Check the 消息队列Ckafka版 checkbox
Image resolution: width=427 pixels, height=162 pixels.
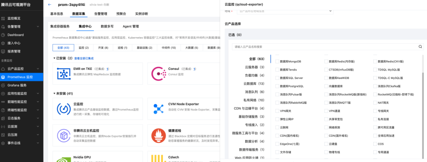[375, 86]
